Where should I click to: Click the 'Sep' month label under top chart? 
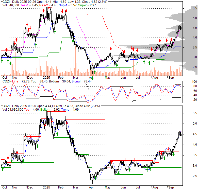[171, 78]
